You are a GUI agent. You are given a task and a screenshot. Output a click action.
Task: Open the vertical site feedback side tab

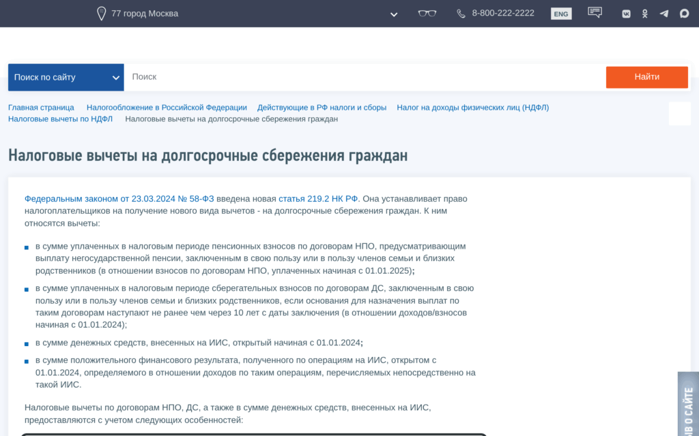point(688,404)
